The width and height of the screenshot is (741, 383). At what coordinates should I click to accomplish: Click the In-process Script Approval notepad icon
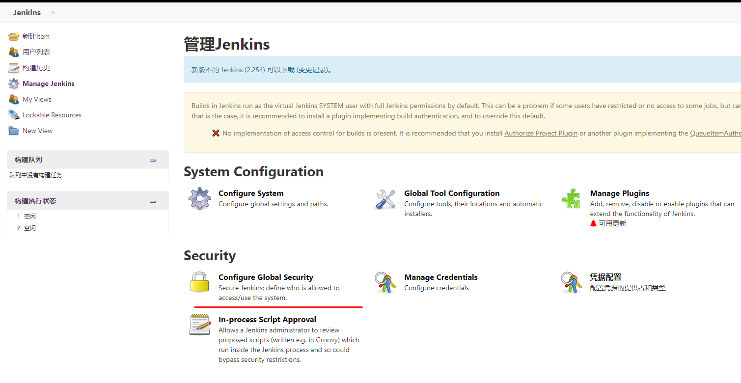click(x=200, y=325)
